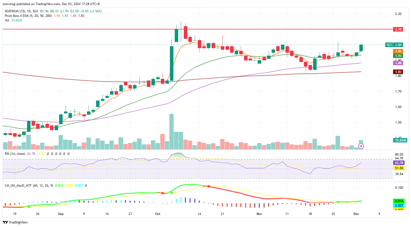The width and height of the screenshot is (411, 227).
Task: Click the dark red 1.83 EMA axis label
Action: tap(398, 72)
